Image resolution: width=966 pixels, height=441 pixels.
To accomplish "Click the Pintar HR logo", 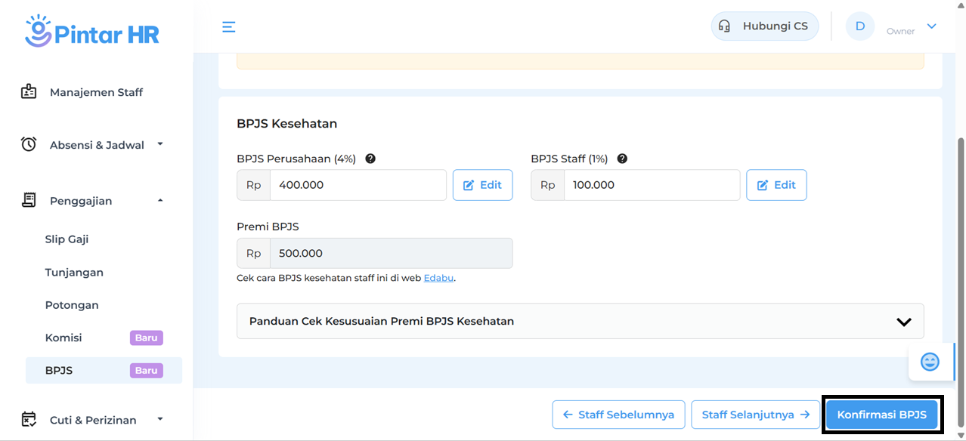I will coord(92,32).
